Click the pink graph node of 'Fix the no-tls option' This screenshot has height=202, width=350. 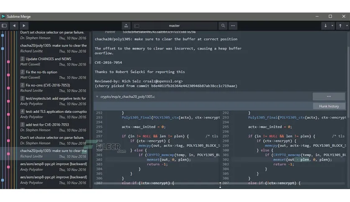pyautogui.click(x=8, y=75)
